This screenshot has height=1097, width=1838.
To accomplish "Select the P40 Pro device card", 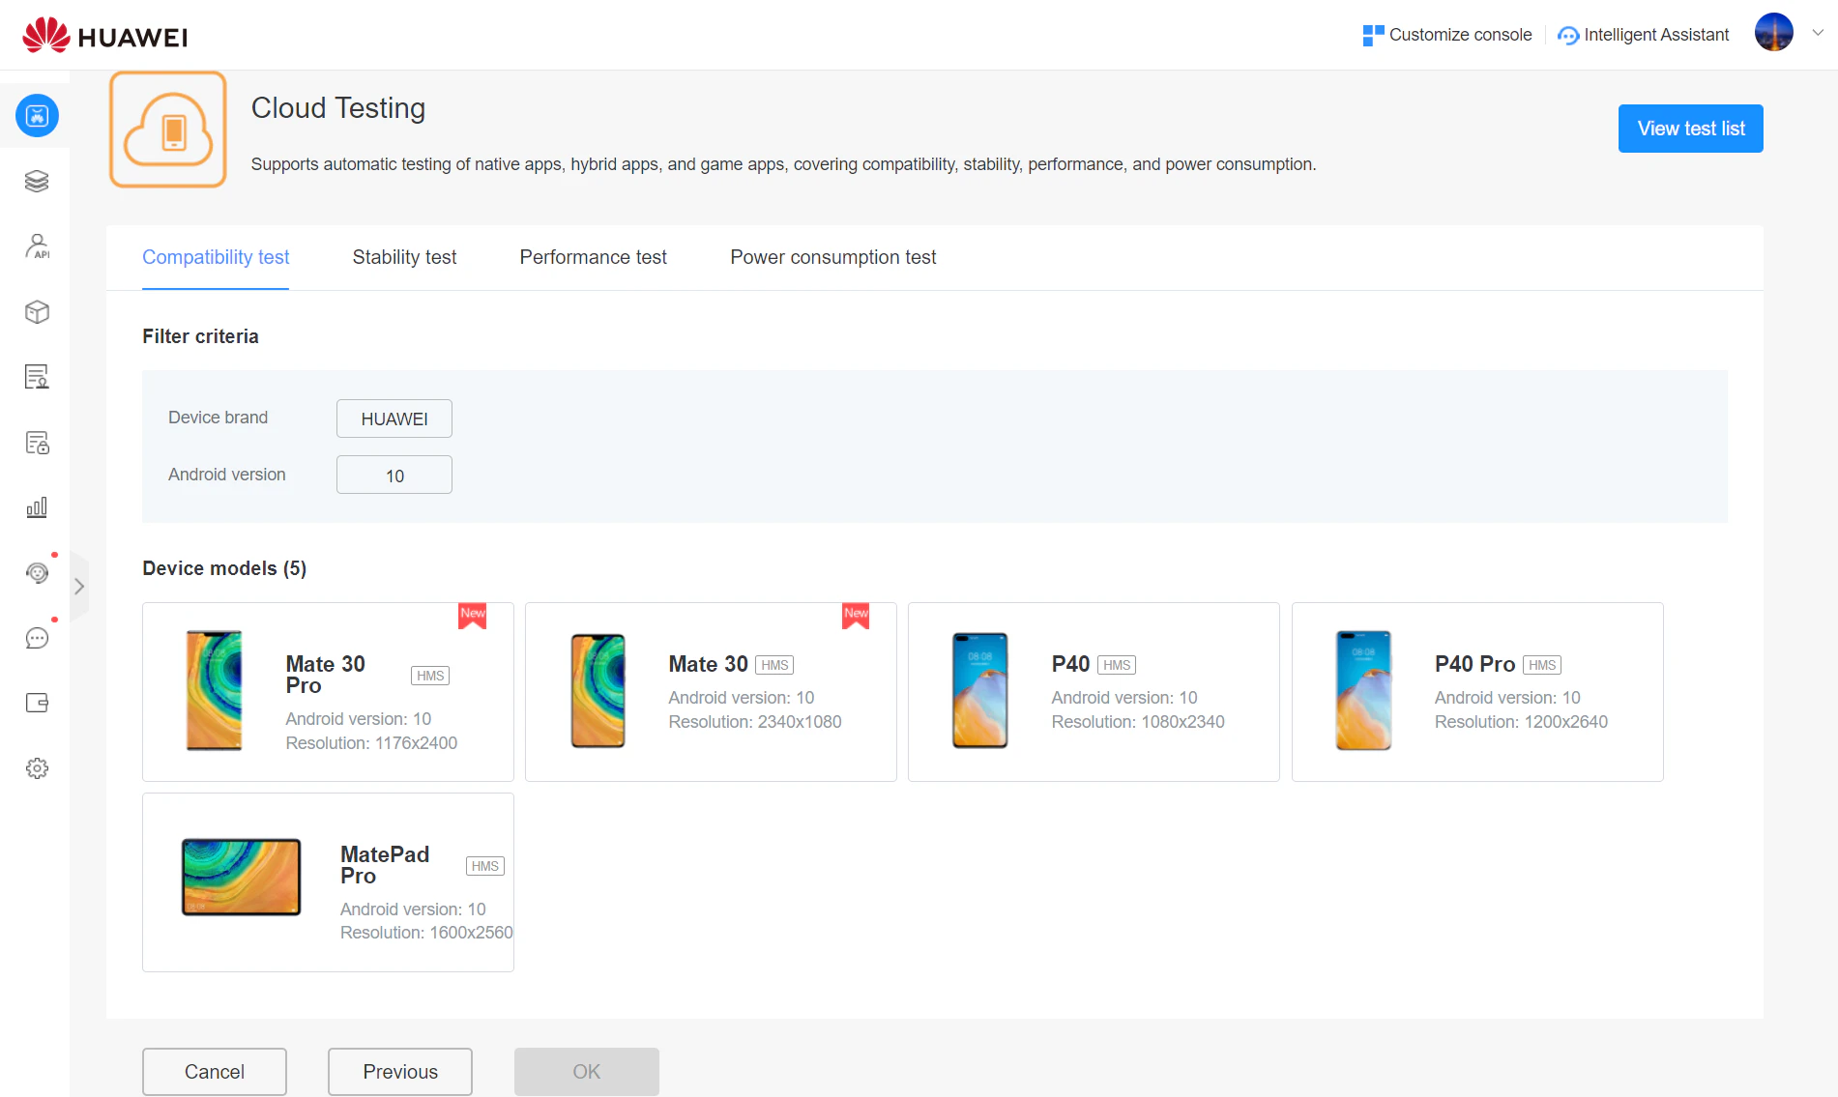I will (1477, 692).
